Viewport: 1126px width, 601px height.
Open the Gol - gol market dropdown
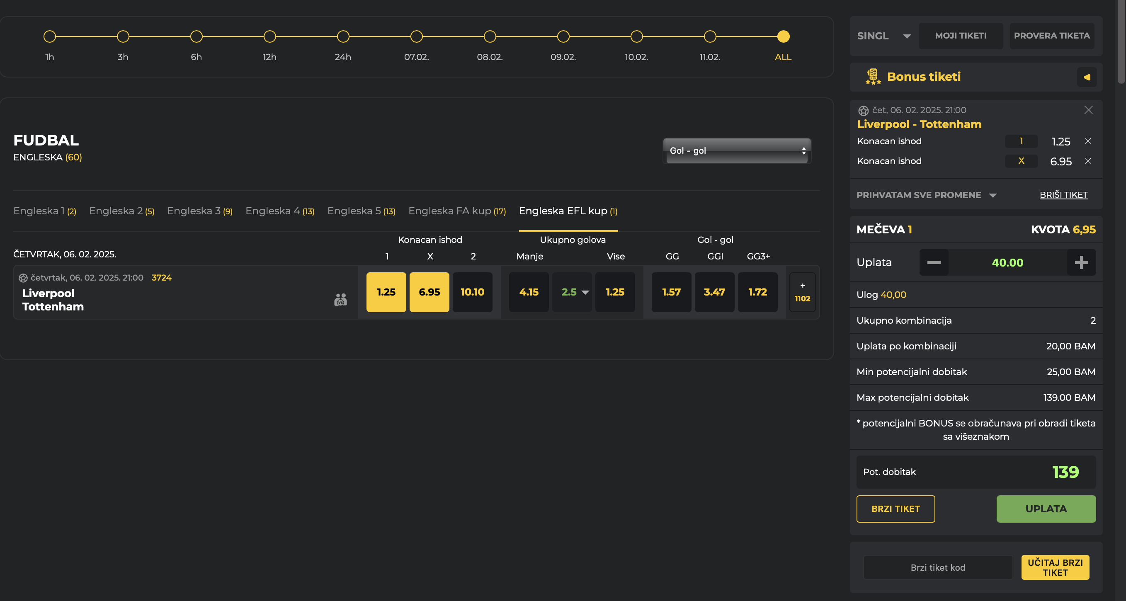click(x=737, y=151)
